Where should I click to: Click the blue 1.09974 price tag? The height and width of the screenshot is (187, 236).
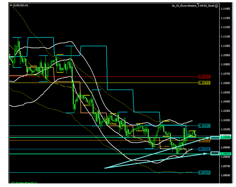204,149
